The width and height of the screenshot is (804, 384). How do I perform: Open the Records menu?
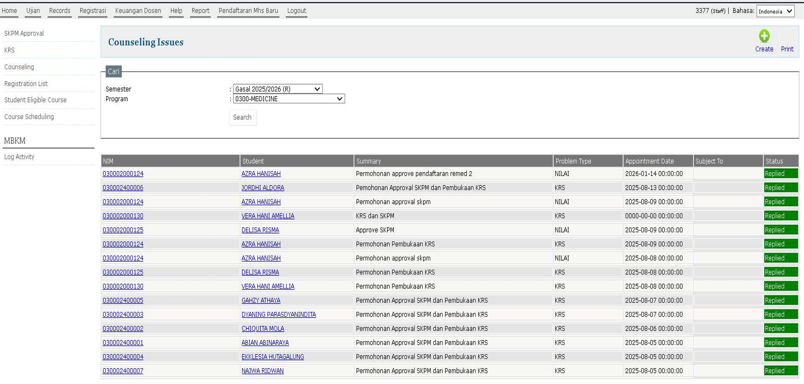click(60, 11)
